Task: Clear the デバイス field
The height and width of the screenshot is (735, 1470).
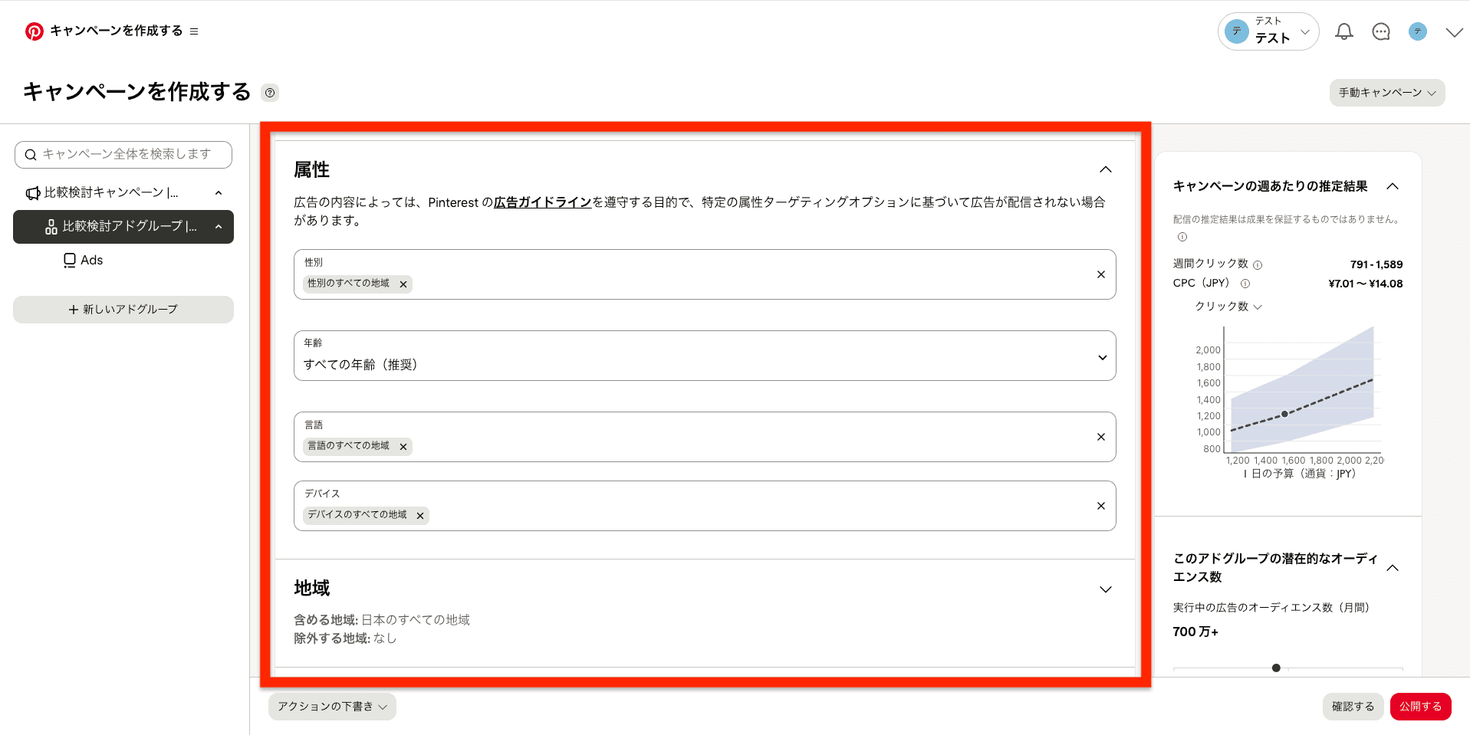Action: point(1101,506)
